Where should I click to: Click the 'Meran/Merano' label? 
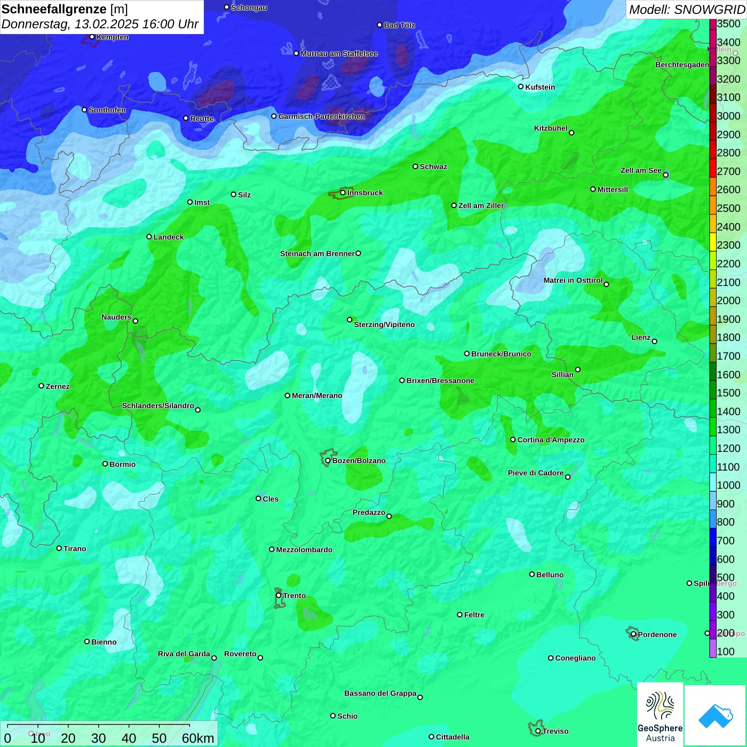point(317,395)
